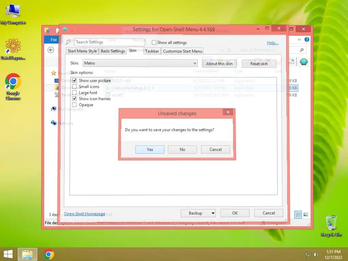Toggle Show user picture checkbox
This screenshot has height=261, width=348.
click(74, 80)
